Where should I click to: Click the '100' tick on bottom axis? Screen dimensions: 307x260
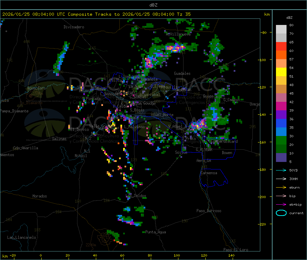pos(177,255)
